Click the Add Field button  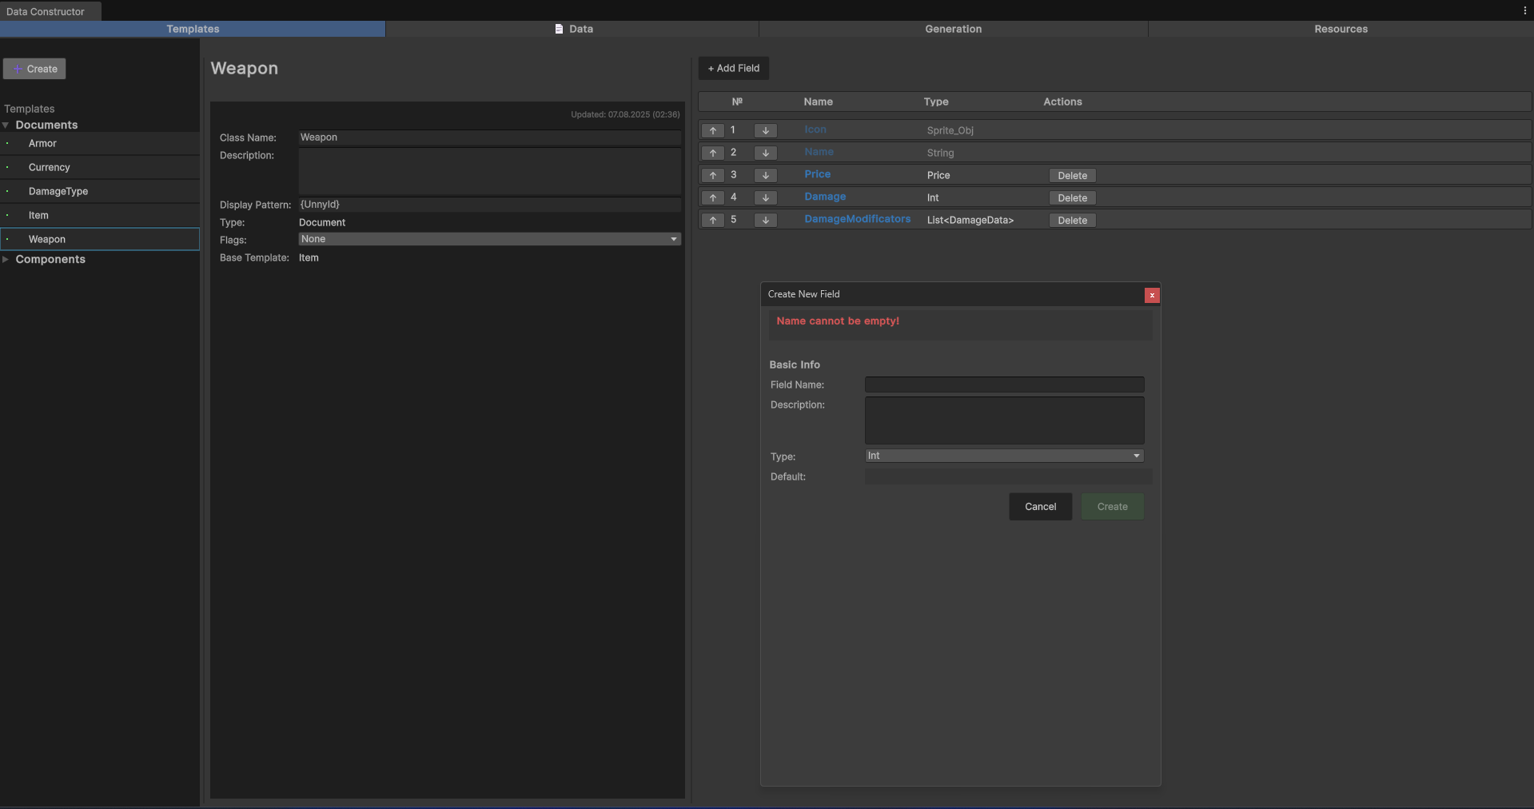coord(733,69)
